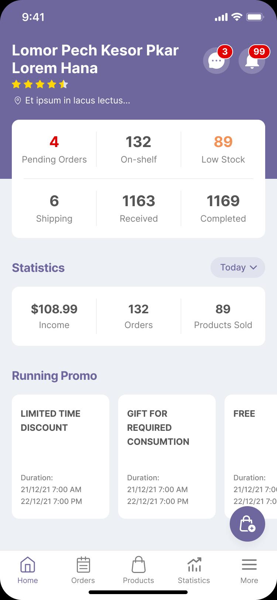The image size is (277, 600).
Task: Open the Gift For Required Consumtion card
Action: 167,457
